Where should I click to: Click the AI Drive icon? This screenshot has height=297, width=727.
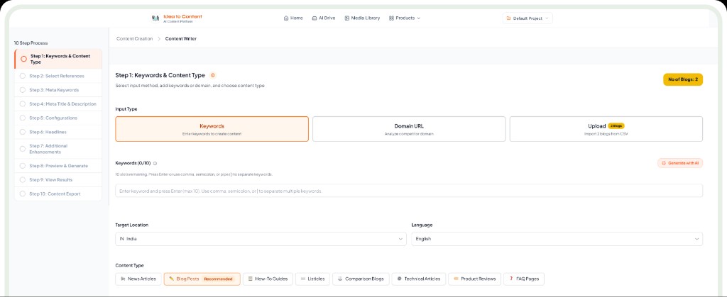point(315,18)
